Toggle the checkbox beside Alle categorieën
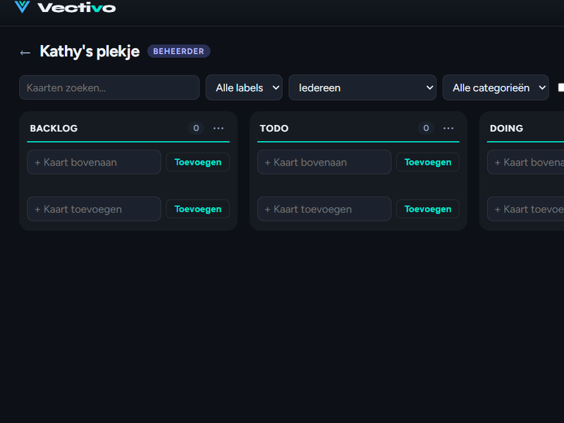The height and width of the screenshot is (423, 564). pyautogui.click(x=561, y=87)
